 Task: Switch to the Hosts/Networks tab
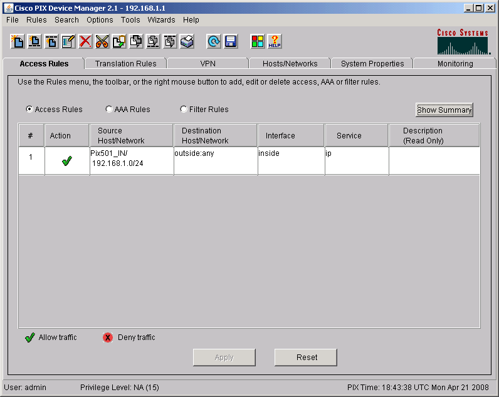click(290, 64)
